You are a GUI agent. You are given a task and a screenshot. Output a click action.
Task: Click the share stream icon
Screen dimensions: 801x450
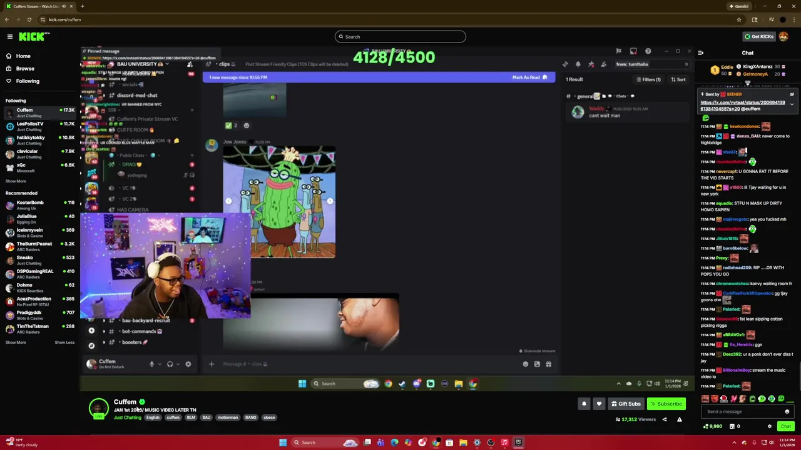click(x=665, y=419)
